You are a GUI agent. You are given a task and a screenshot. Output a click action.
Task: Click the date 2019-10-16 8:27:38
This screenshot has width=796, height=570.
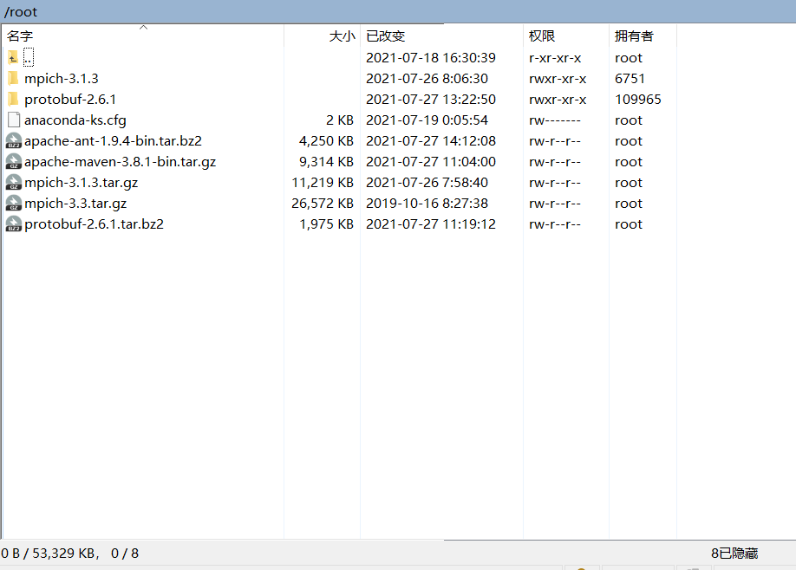coord(427,204)
